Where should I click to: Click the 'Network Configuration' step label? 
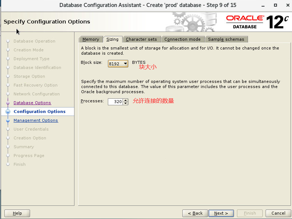tap(37, 94)
